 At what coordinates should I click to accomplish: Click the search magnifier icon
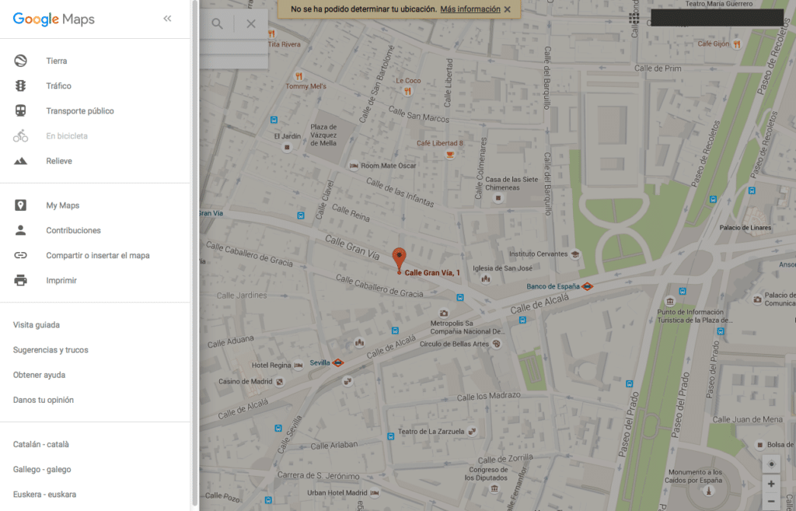point(217,23)
